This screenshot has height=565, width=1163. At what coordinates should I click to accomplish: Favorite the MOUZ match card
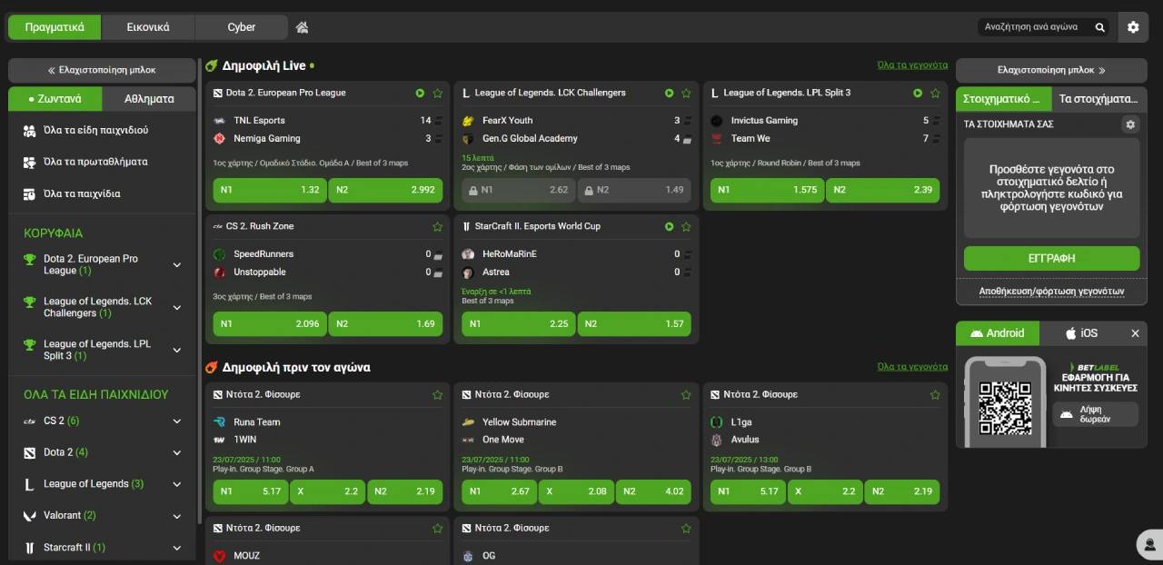point(438,528)
